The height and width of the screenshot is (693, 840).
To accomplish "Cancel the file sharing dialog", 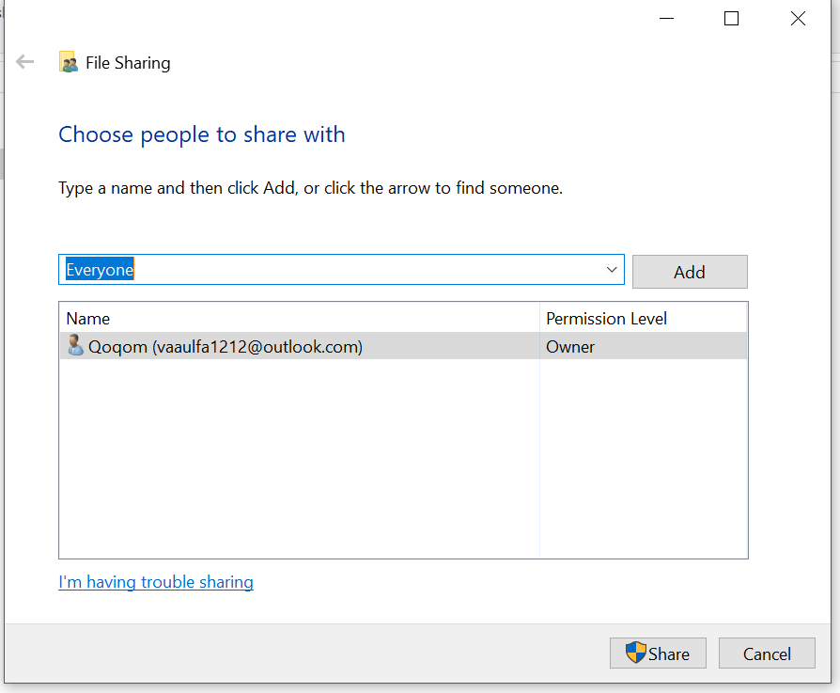I will click(x=767, y=654).
